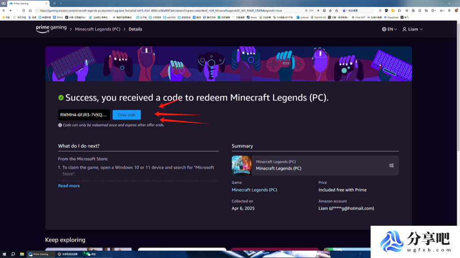This screenshot has height=258, width=460.
Task: Open the Chat-GPT bookmark
Action: point(358,17)
